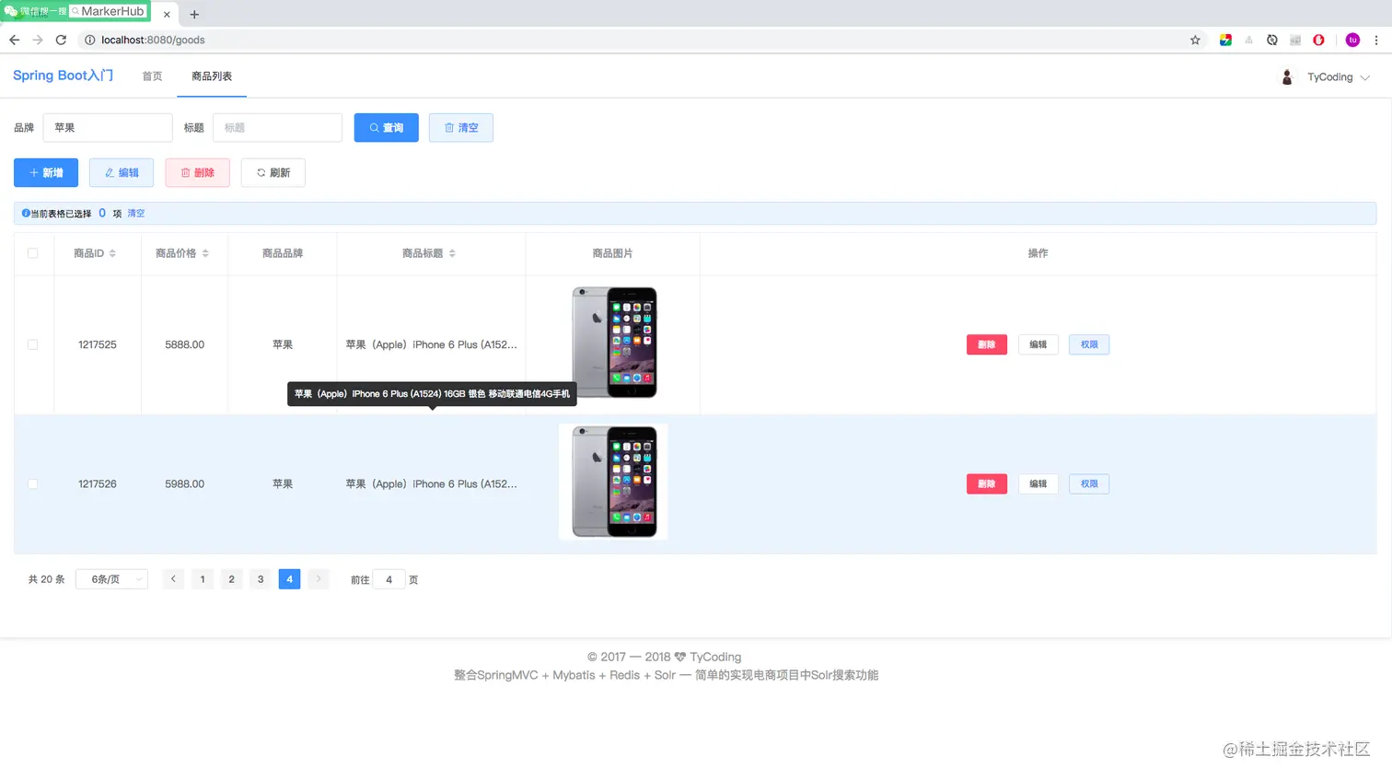Reload the page with the refresh icon

click(61, 40)
